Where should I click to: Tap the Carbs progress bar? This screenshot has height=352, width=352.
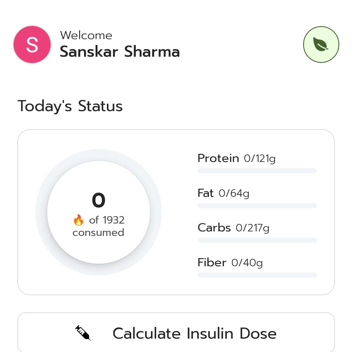(257, 240)
